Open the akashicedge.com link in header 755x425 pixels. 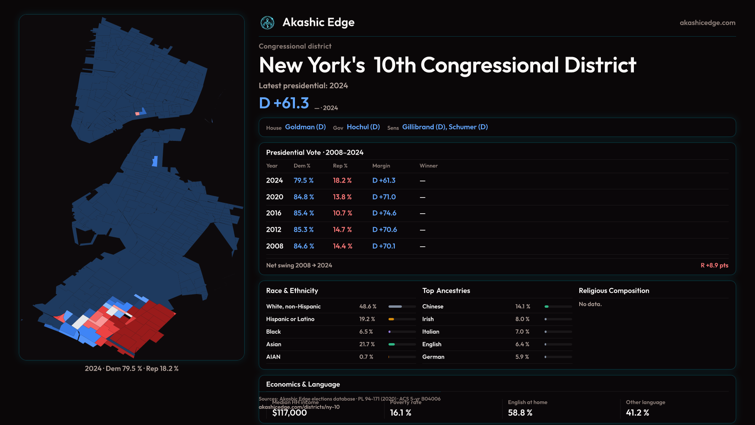(x=707, y=23)
